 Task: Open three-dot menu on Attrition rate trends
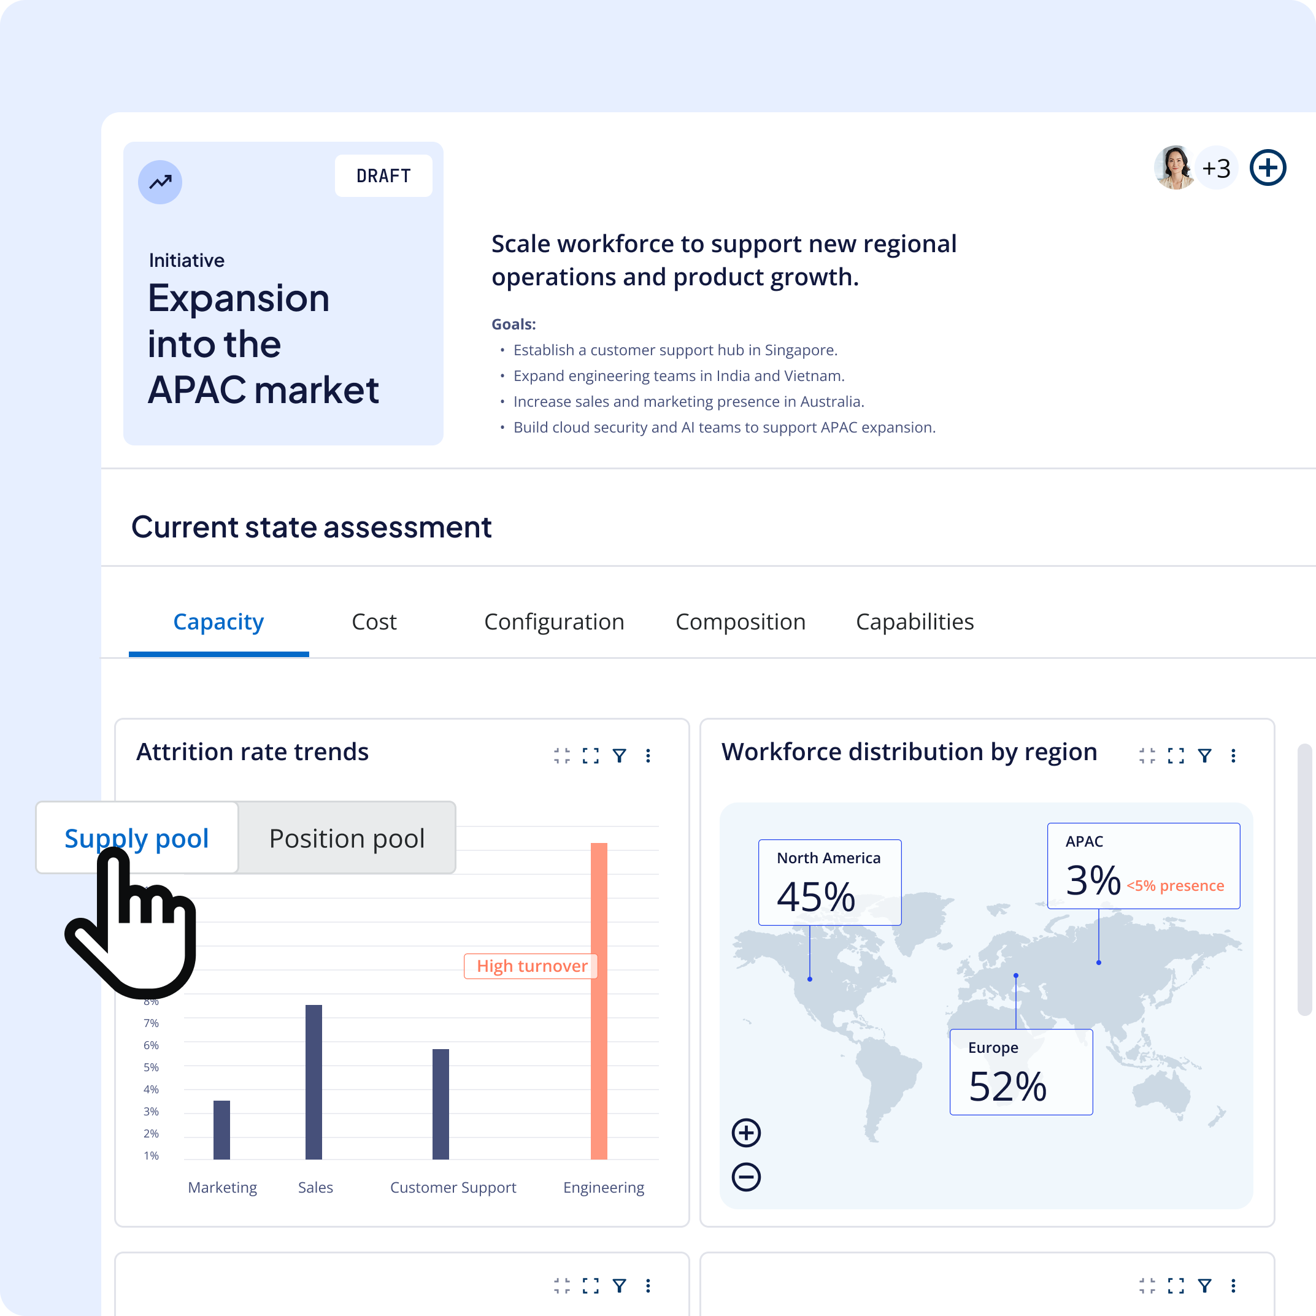648,755
